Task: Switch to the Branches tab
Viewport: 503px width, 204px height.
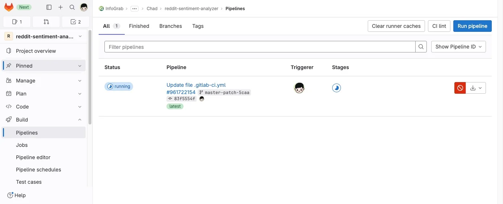Action: point(170,26)
